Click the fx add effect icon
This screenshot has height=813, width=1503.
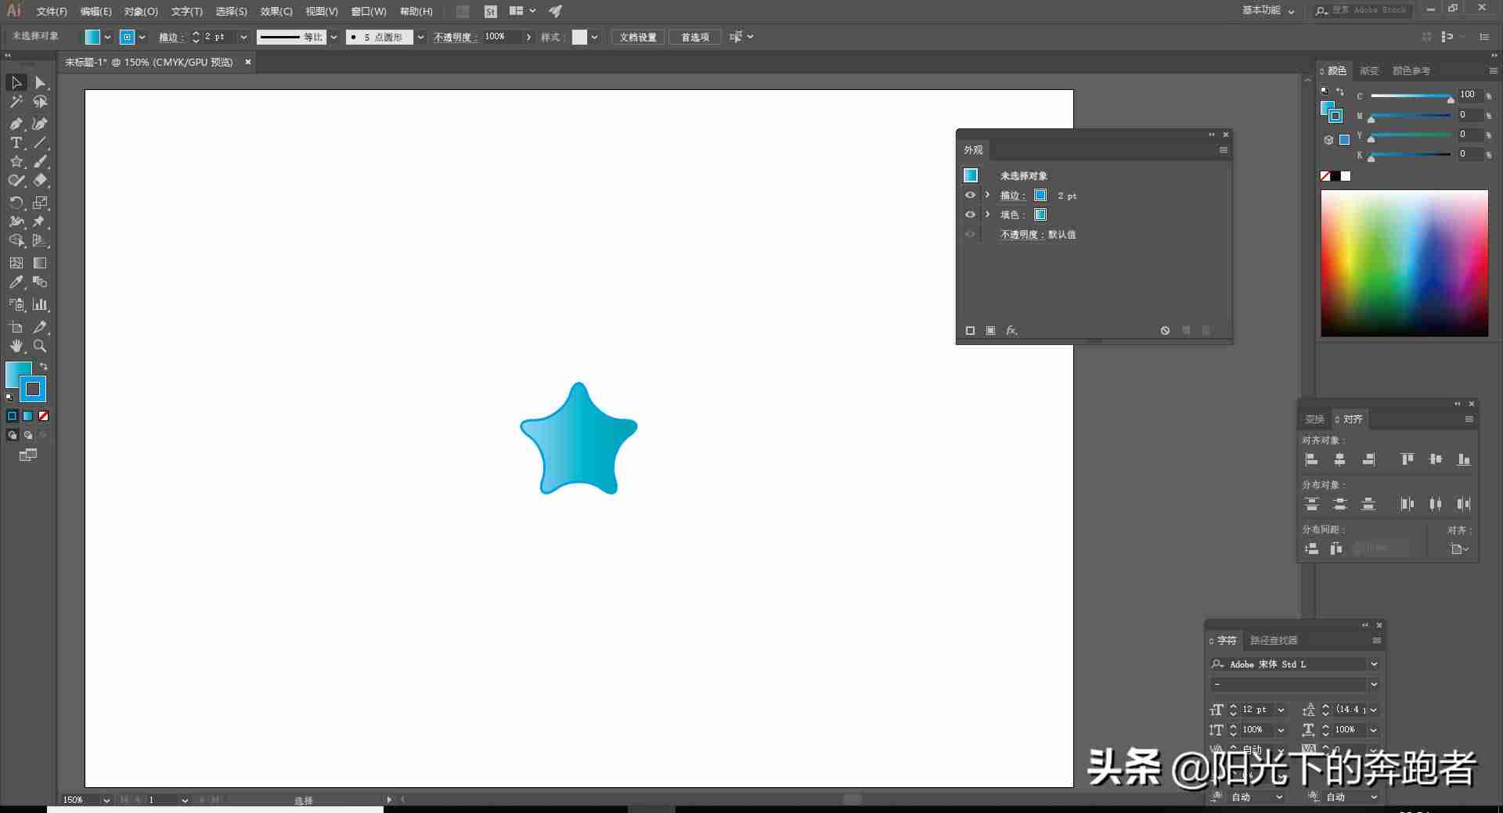click(x=1011, y=330)
